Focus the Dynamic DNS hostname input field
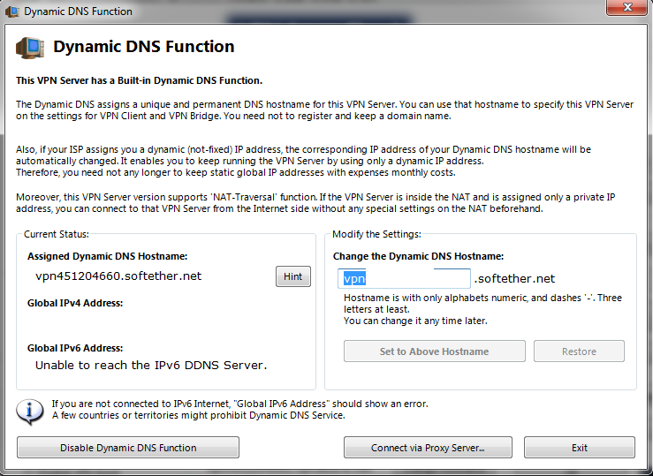Screen dimensions: 653x476 tap(404, 278)
